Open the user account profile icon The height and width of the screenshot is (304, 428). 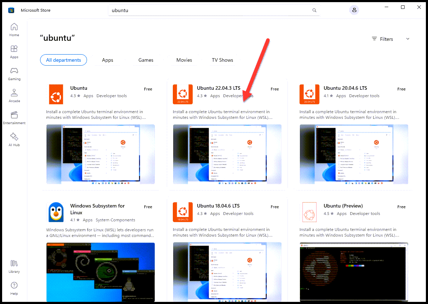pos(354,10)
